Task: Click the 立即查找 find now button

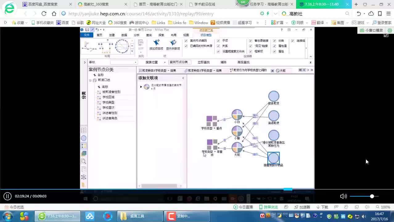Action: click(x=203, y=62)
